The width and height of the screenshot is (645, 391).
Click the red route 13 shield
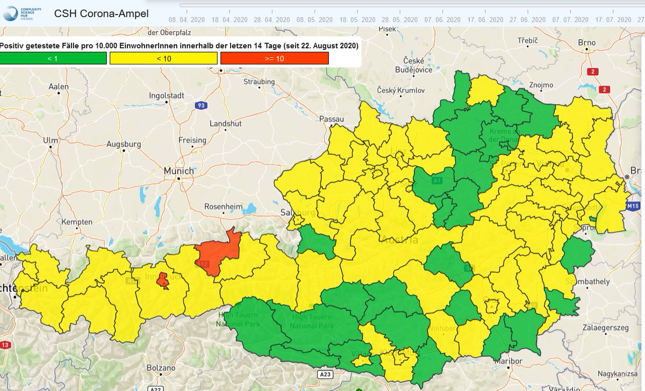click(5, 345)
